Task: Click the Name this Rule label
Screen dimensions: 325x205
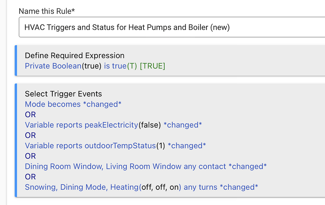Action: pos(47,11)
